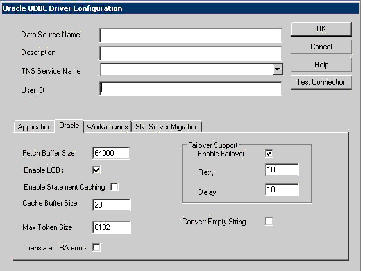Check the Convert Empty String box
The width and height of the screenshot is (365, 271).
pyautogui.click(x=269, y=221)
